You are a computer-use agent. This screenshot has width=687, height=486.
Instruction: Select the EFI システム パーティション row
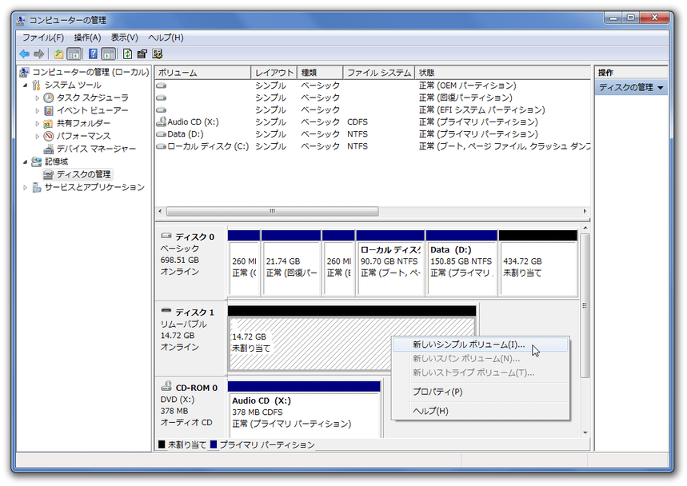(x=373, y=110)
